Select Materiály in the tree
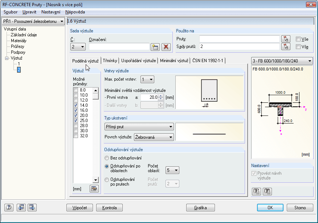 19,41
